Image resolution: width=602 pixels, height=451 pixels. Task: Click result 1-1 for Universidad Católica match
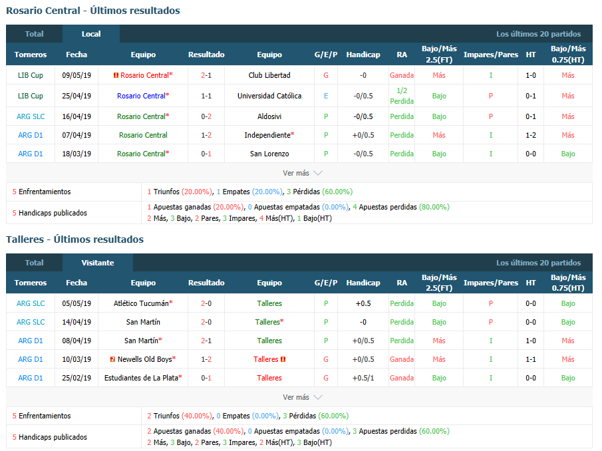coord(206,96)
